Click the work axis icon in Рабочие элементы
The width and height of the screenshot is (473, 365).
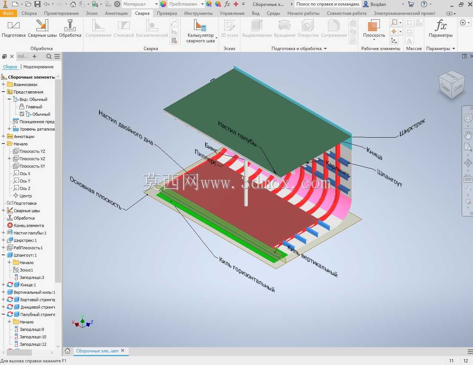tap(394, 23)
